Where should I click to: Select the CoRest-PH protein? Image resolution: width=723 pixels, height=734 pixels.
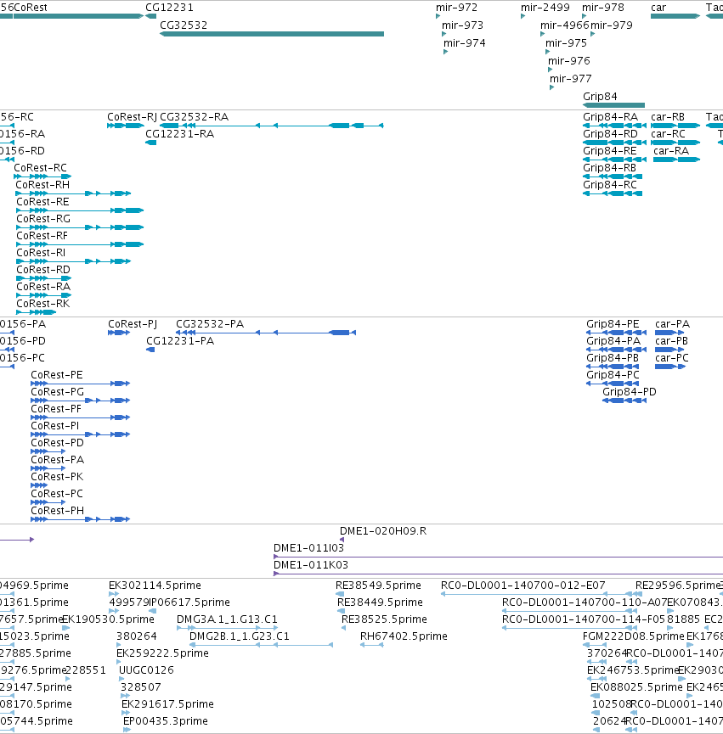80,519
